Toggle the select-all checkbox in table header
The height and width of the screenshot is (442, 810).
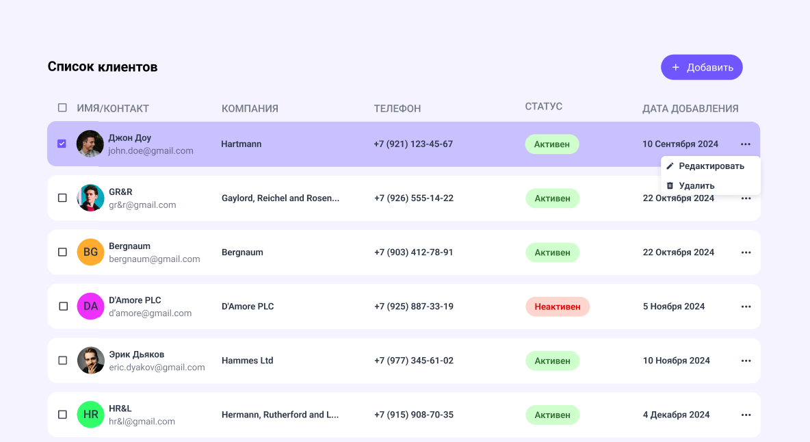62,107
